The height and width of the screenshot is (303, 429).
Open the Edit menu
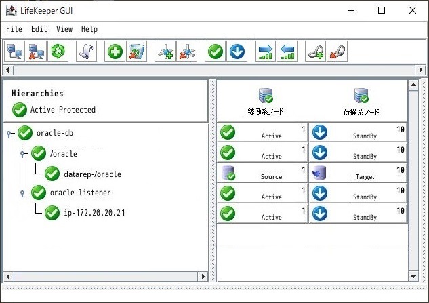(x=39, y=29)
